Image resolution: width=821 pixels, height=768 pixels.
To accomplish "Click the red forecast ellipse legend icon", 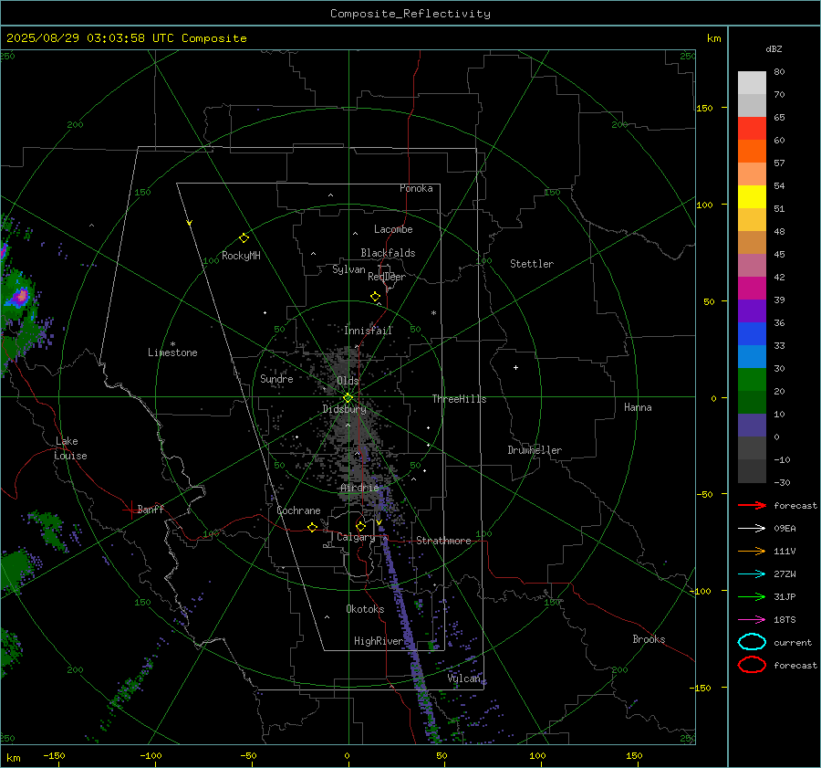I will 752,665.
